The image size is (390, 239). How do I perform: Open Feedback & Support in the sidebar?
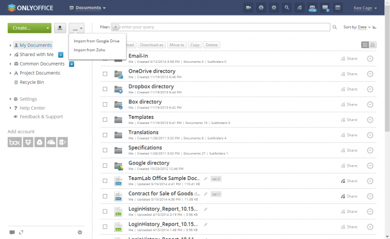click(x=41, y=117)
